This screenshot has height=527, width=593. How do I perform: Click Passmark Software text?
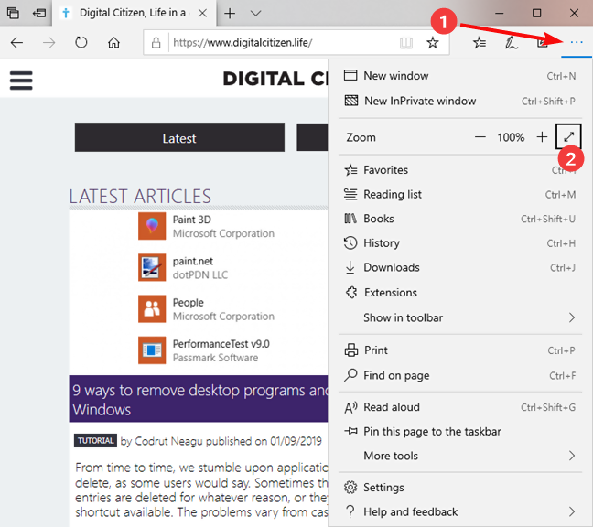(x=216, y=358)
